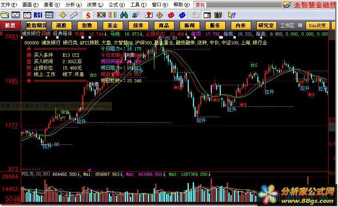
Task: Click the chart panel icon right of RSI
Action: 49,15
